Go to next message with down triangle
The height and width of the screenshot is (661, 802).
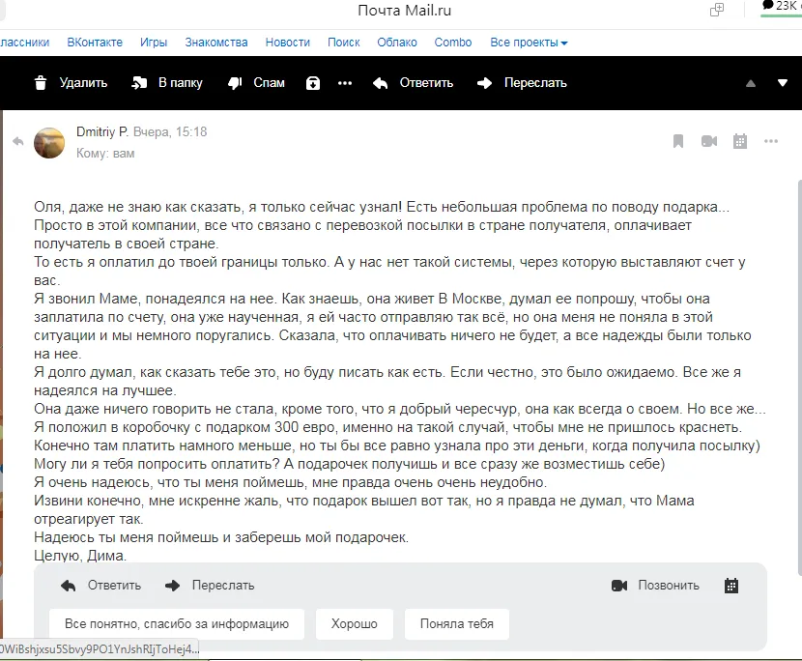[x=783, y=83]
